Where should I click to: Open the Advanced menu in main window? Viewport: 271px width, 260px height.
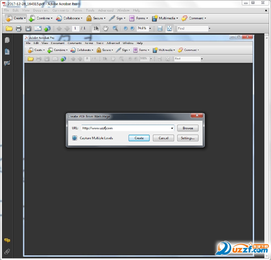[106, 10]
